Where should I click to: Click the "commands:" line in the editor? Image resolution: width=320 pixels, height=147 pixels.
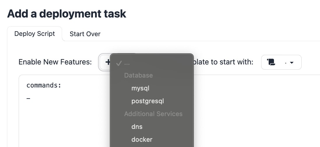(x=44, y=85)
